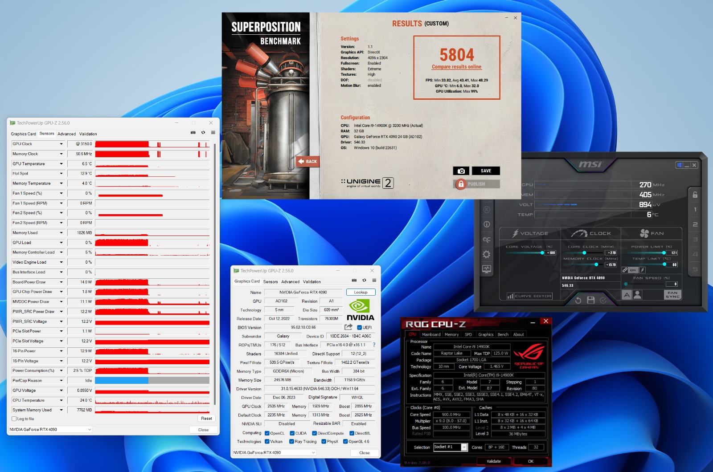
Task: Apply Afterburner settings checkmark
Action: [x=603, y=300]
